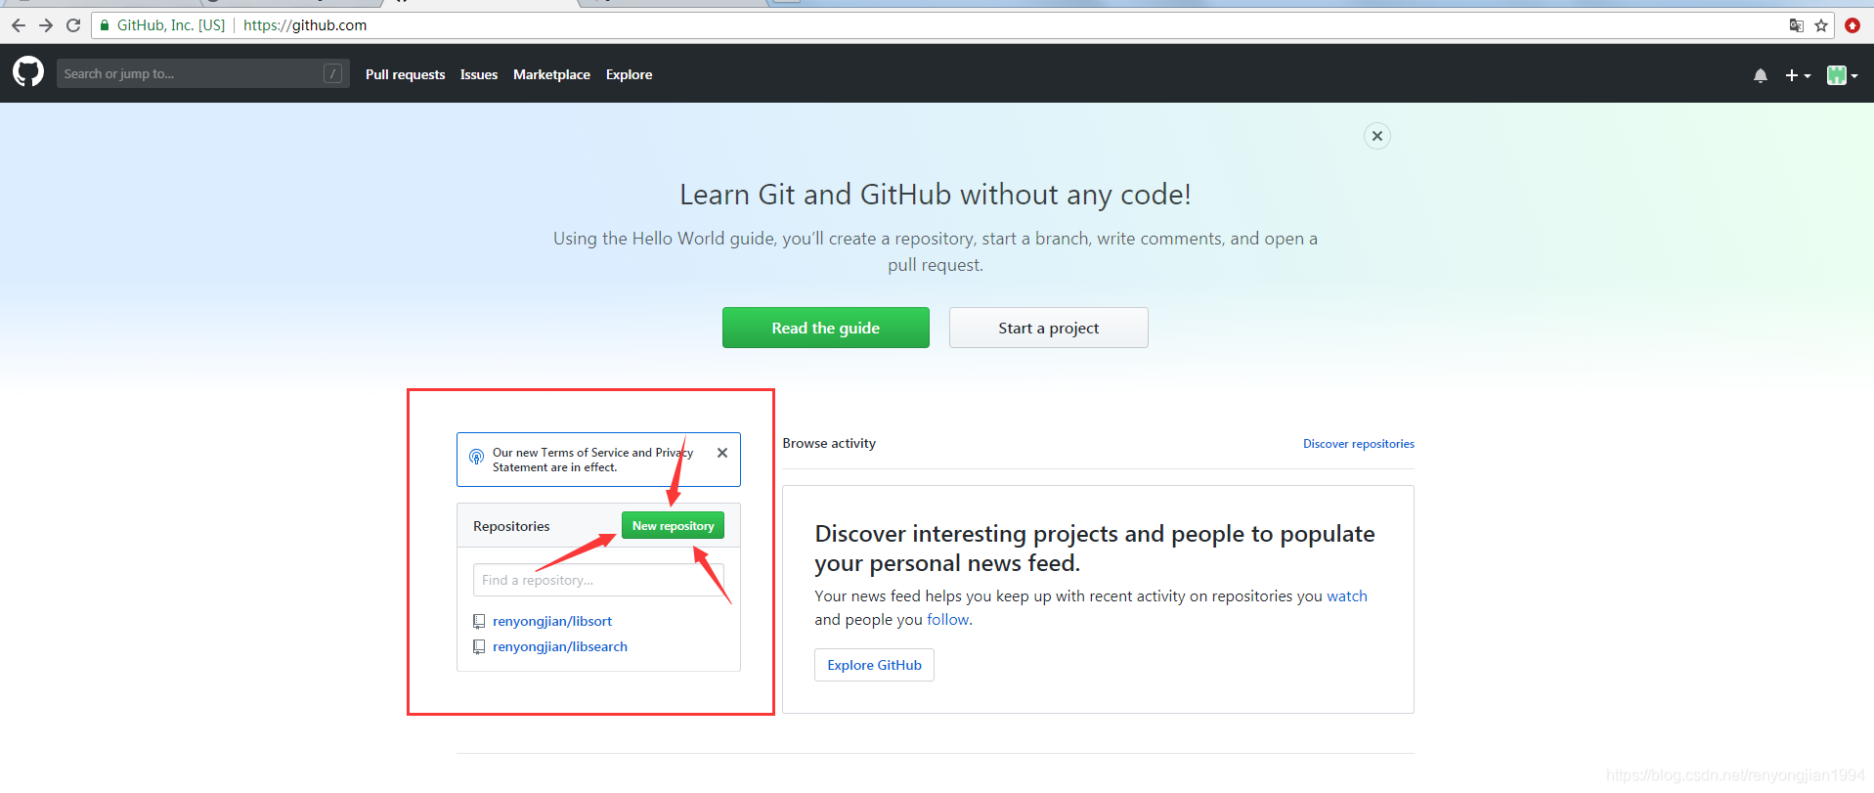Click the green Read the guide button
Image resolution: width=1874 pixels, height=793 pixels.
pos(826,328)
